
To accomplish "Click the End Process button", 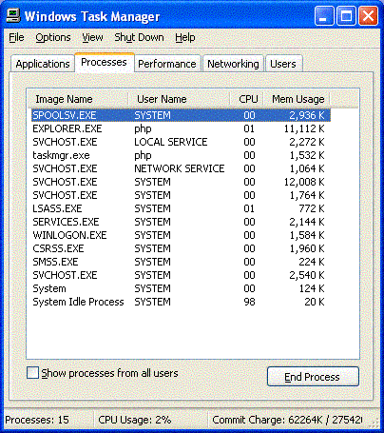I will 313,377.
